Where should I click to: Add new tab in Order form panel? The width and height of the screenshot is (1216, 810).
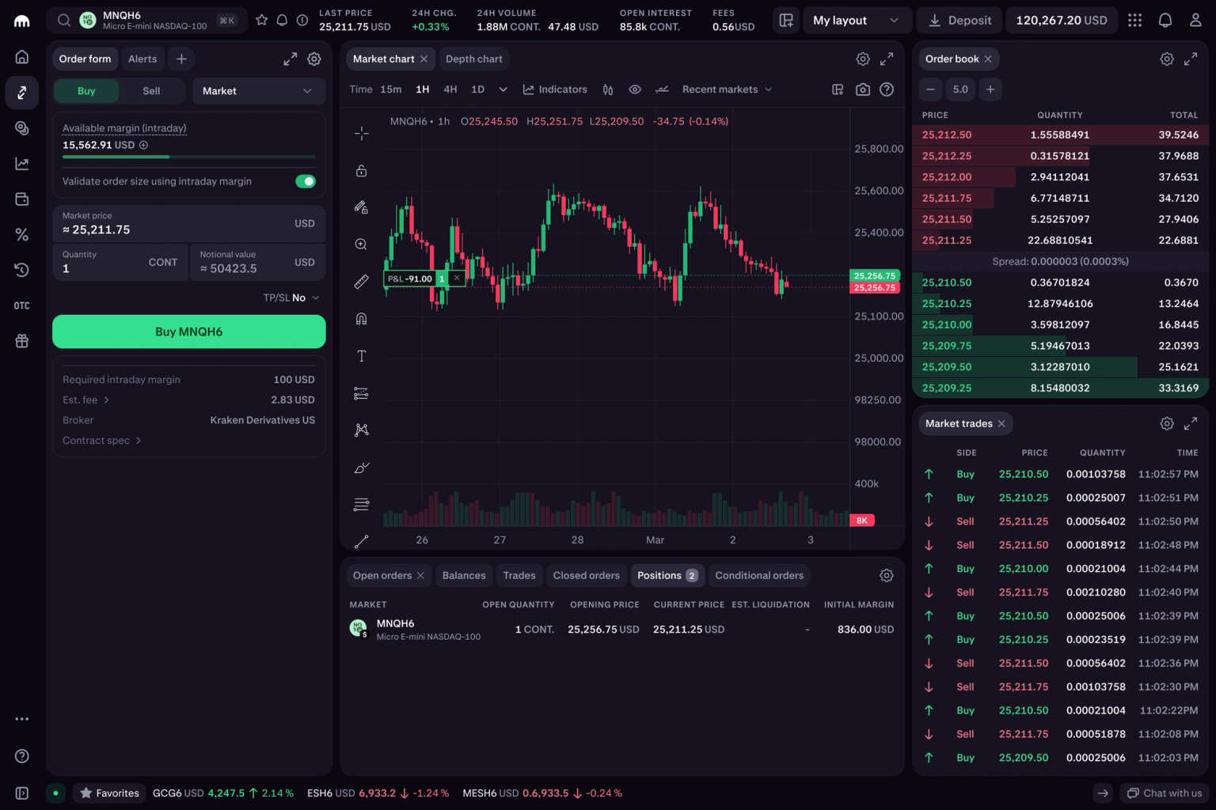(181, 59)
